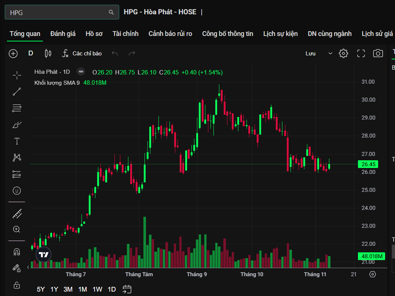The height and width of the screenshot is (296, 395).
Task: Open the D timeframe interval selector
Action: [31, 54]
